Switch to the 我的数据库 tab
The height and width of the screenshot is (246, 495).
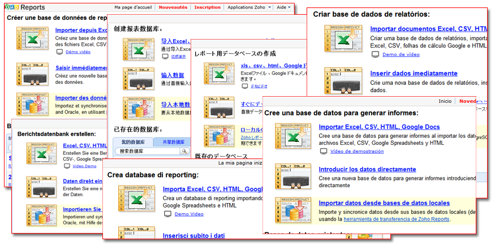133,142
